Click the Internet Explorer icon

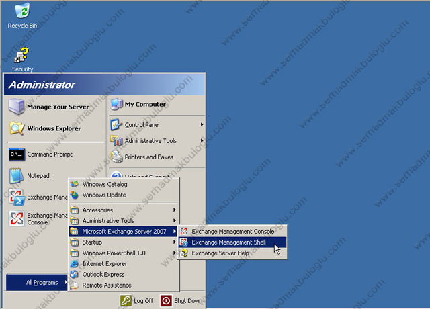(x=75, y=264)
